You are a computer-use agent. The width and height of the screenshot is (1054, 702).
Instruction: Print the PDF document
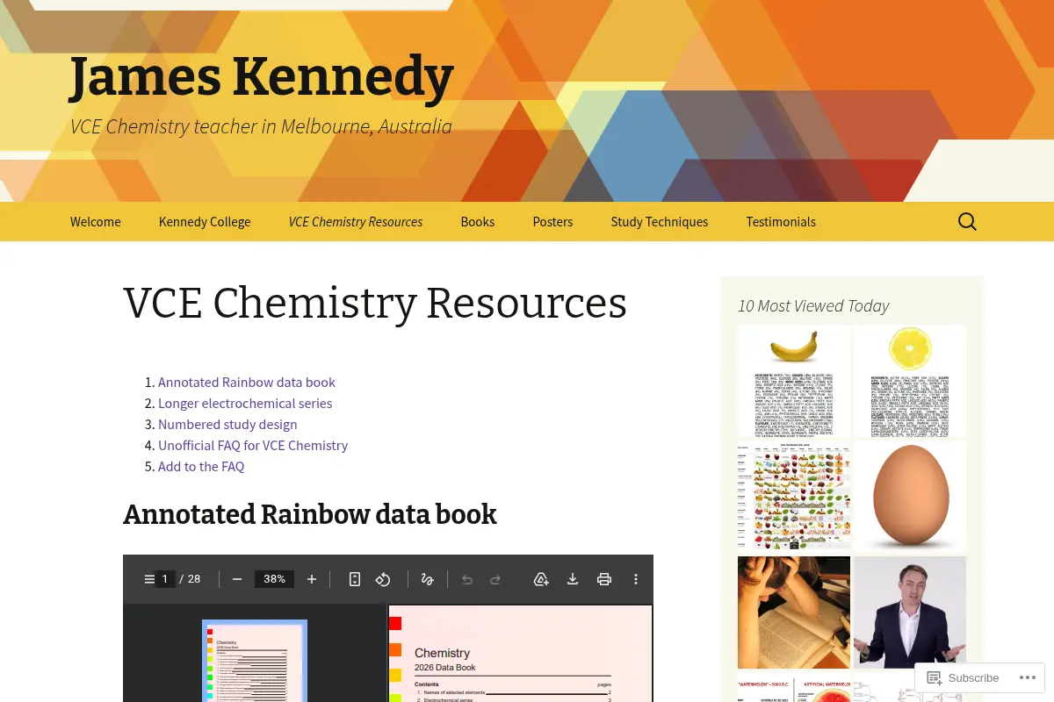click(604, 579)
